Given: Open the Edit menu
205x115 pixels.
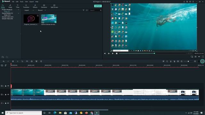Looking at the screenshot, I should tap(17, 2).
